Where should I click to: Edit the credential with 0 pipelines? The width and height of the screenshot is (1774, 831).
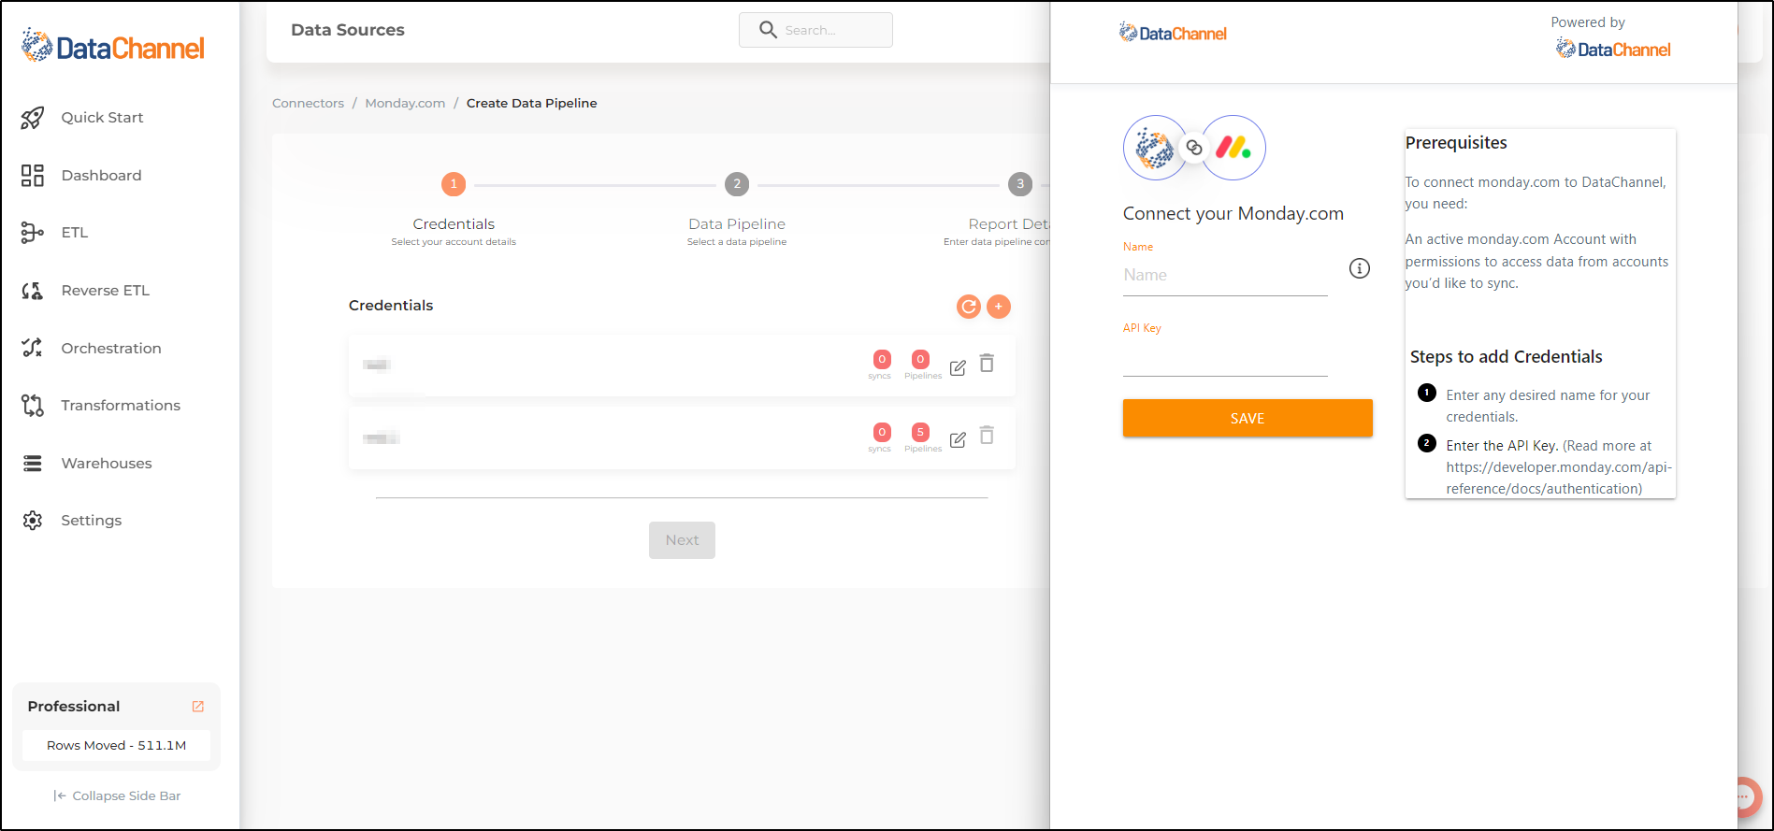958,367
